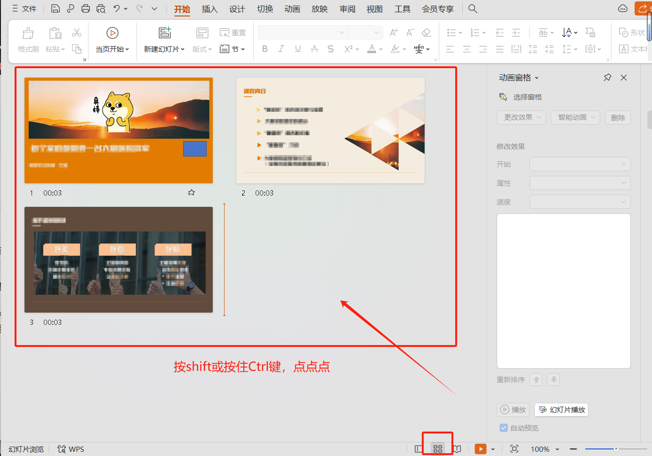
Task: Click the Copy icon below scissors
Action: click(x=77, y=49)
